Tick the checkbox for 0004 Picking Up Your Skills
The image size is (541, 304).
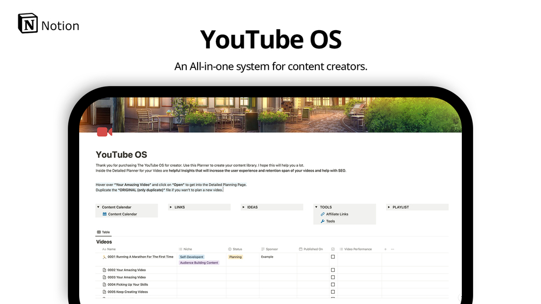(333, 284)
